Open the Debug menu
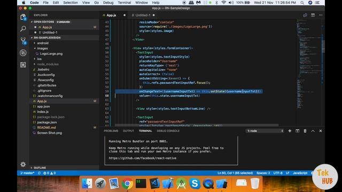The height and width of the screenshot is (192, 342). click(108, 3)
